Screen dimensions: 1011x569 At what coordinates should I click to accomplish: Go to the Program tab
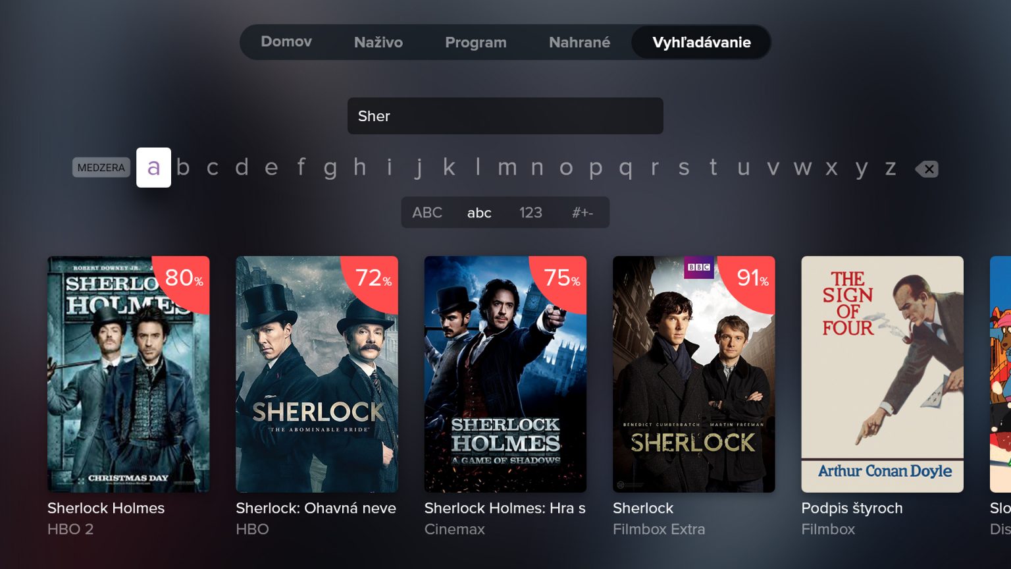(x=476, y=42)
